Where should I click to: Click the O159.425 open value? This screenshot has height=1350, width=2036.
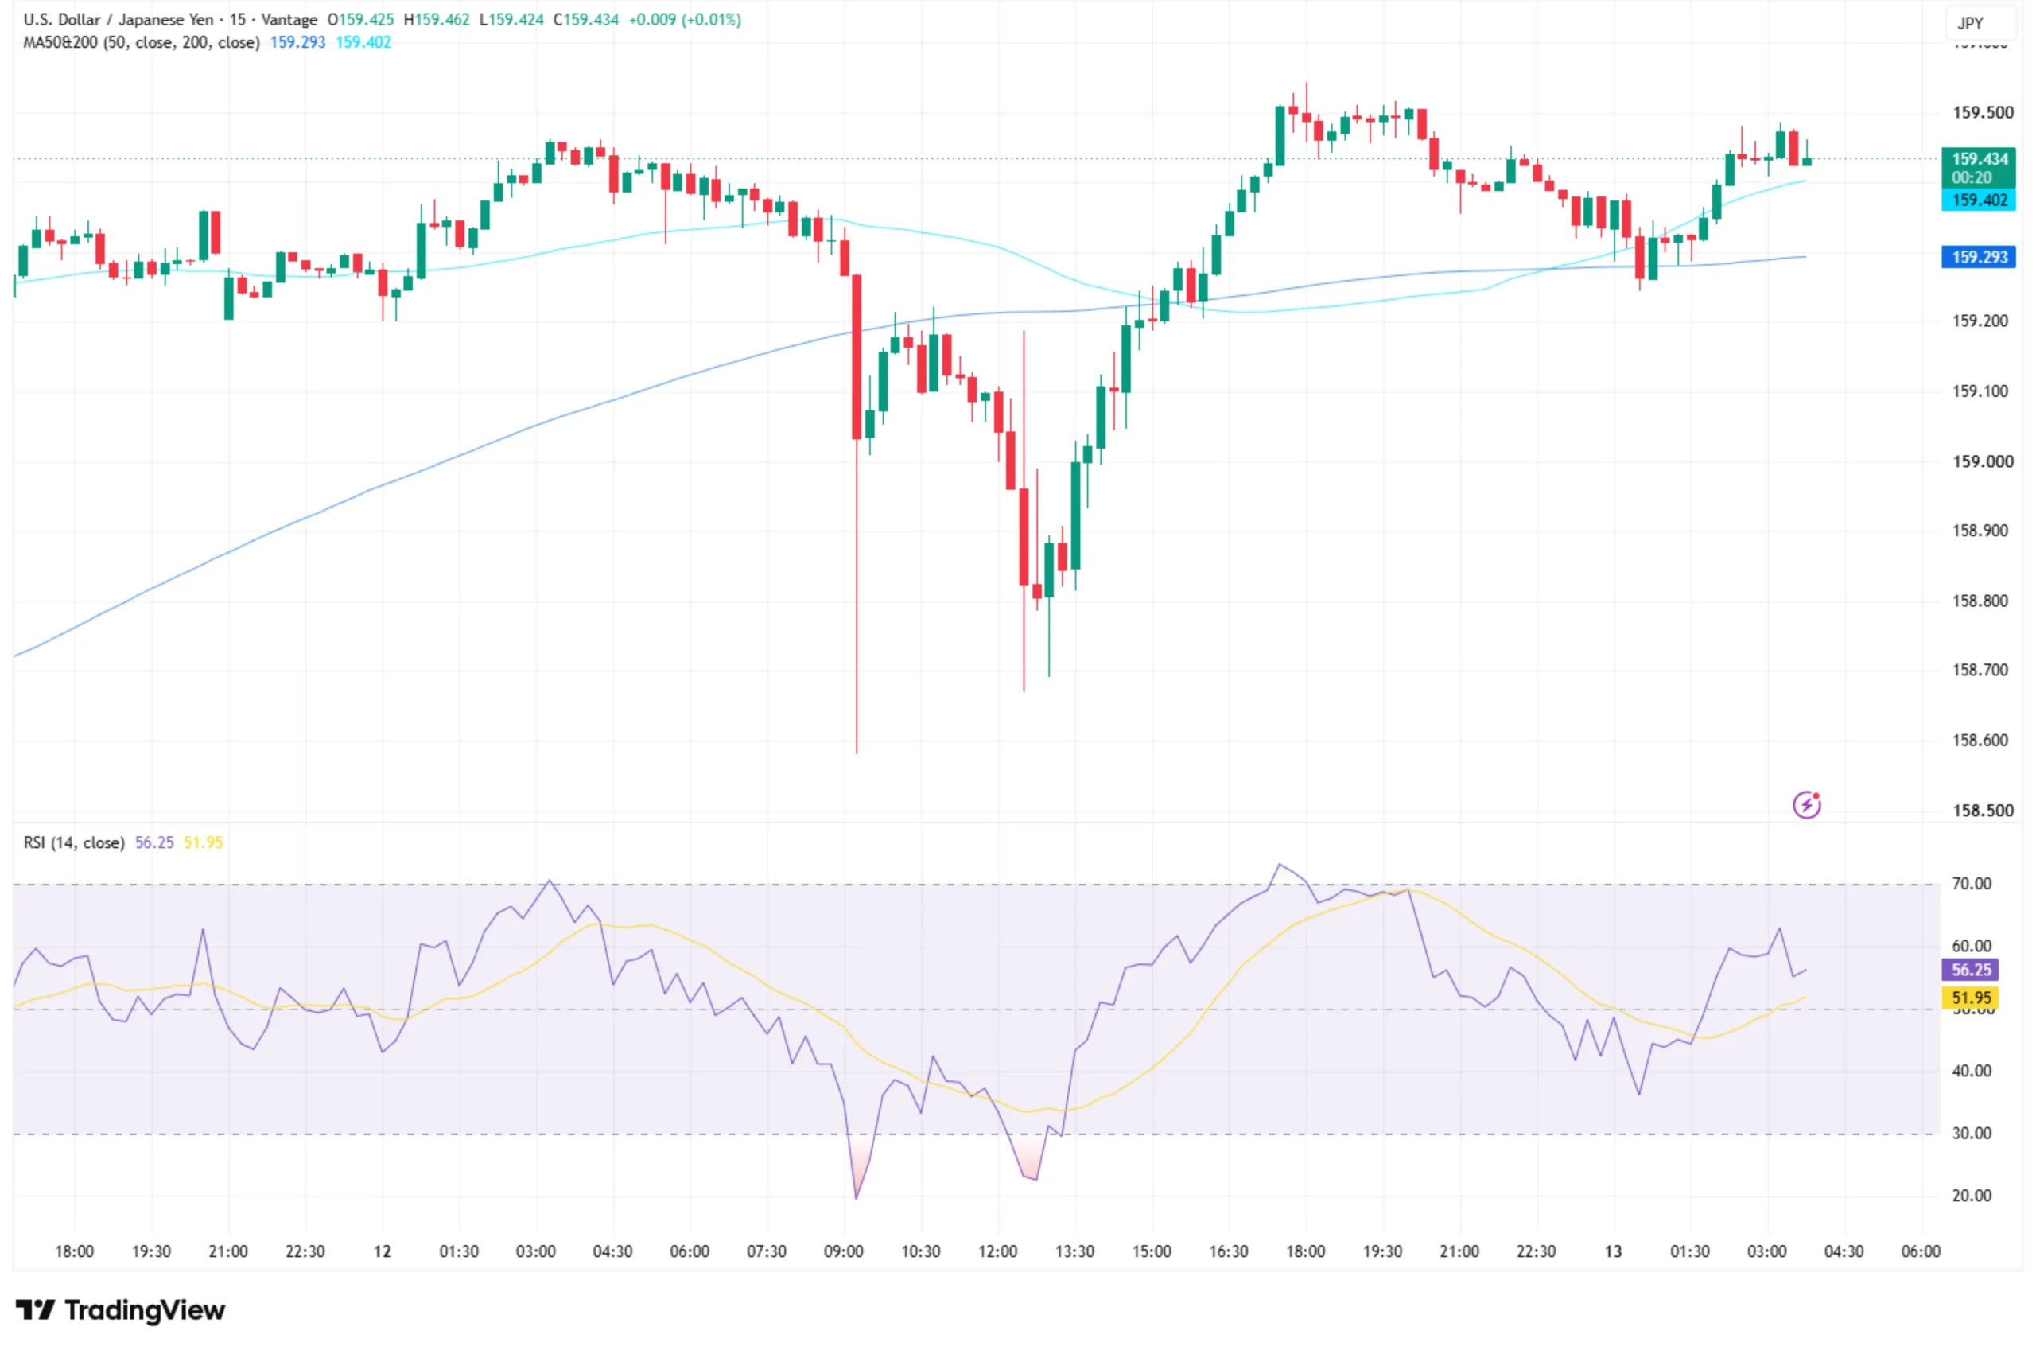point(360,19)
